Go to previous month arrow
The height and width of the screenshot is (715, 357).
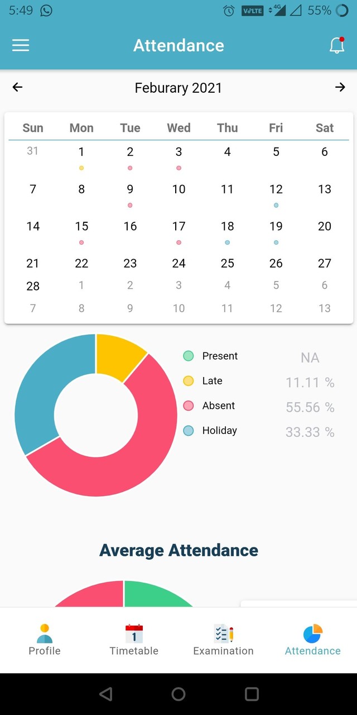click(x=18, y=87)
